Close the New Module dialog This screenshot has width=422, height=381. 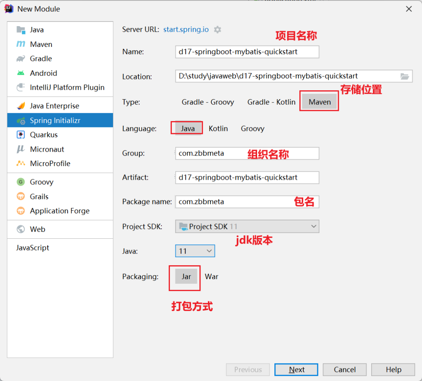(409, 9)
